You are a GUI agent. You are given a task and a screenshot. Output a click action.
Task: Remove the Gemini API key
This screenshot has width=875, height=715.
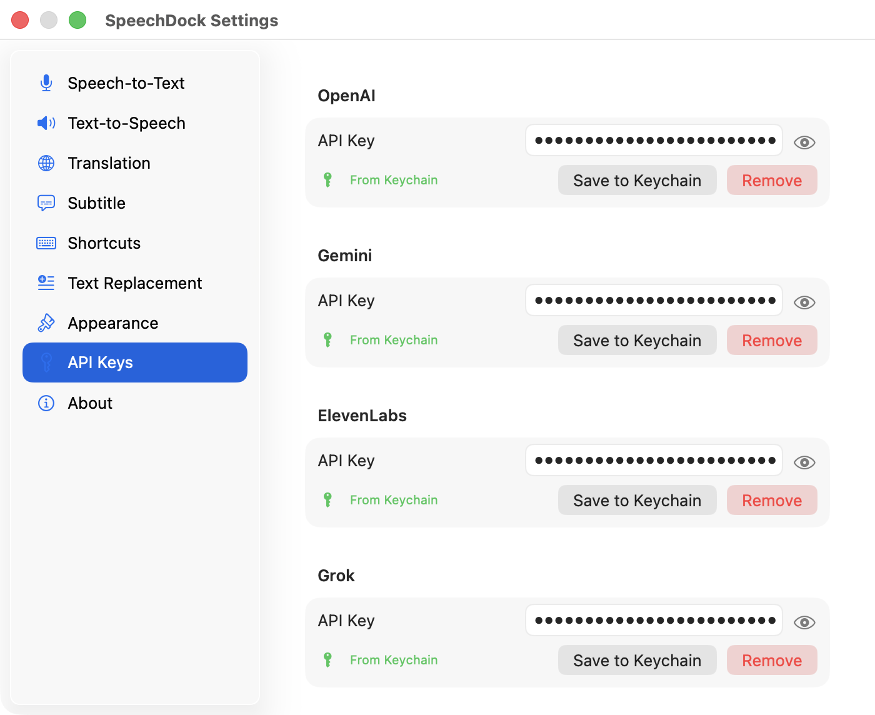[x=772, y=340]
